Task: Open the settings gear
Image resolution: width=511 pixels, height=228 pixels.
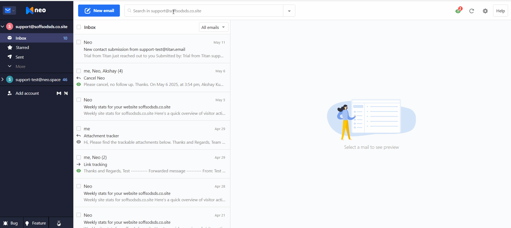Action: (x=485, y=11)
